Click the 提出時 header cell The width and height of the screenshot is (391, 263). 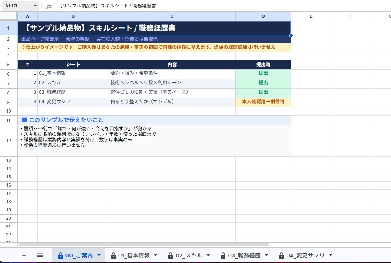coord(263,65)
